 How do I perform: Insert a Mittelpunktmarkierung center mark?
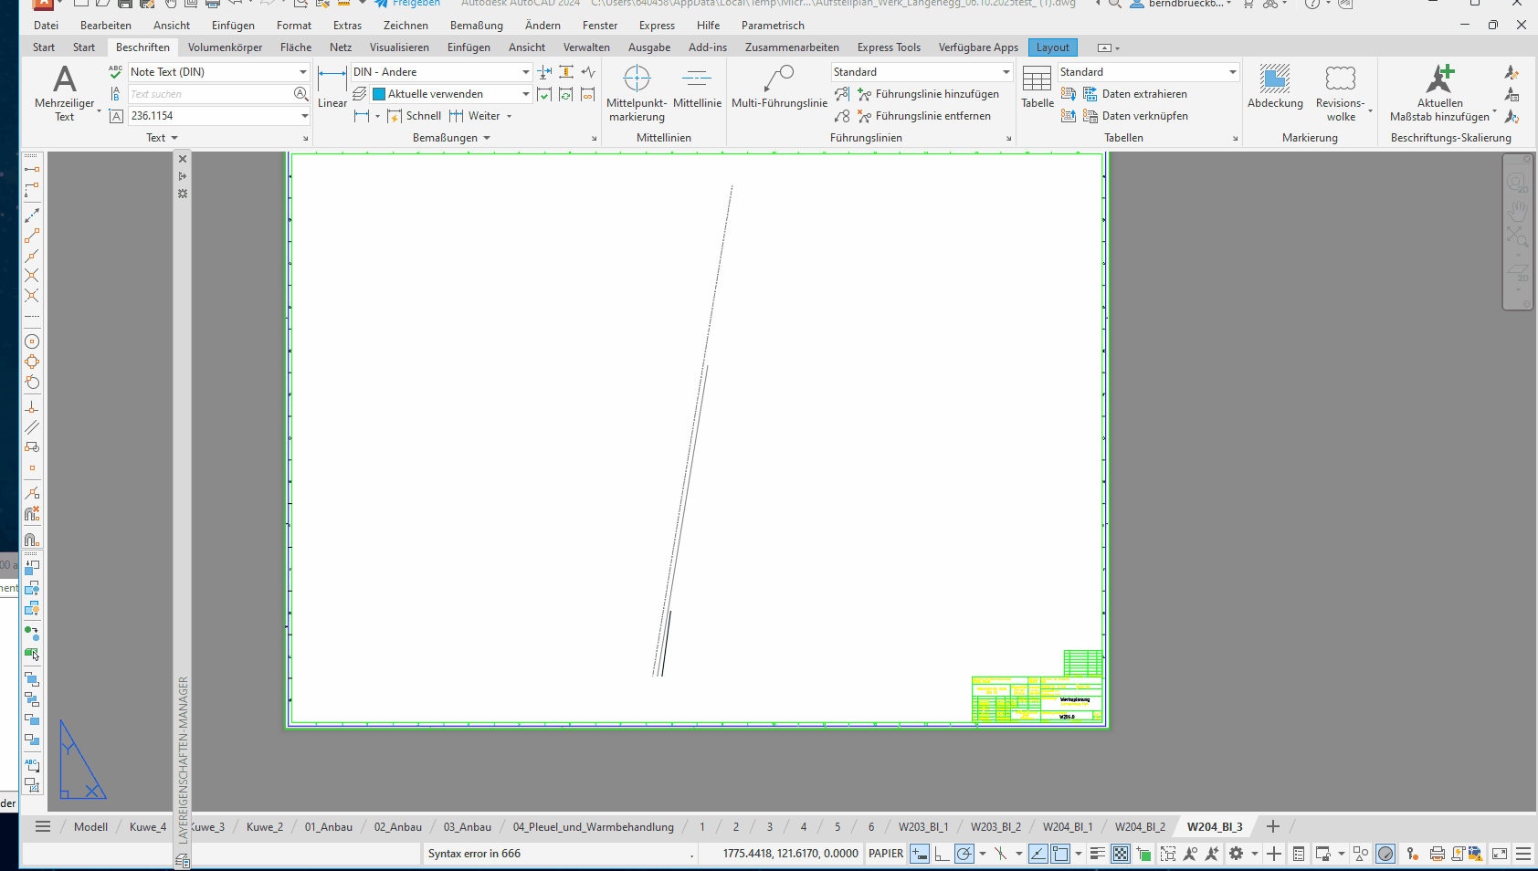pos(637,92)
